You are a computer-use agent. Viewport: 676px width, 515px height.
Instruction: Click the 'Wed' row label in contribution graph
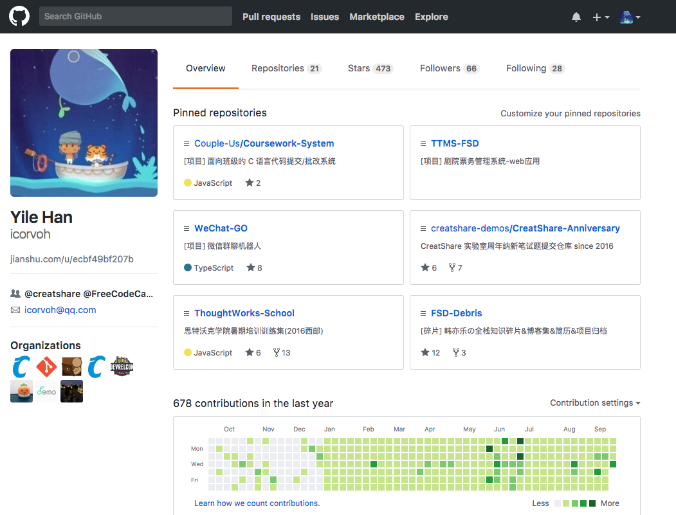(x=197, y=464)
